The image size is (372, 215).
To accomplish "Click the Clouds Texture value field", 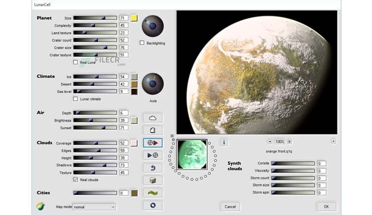I will click(x=124, y=173).
